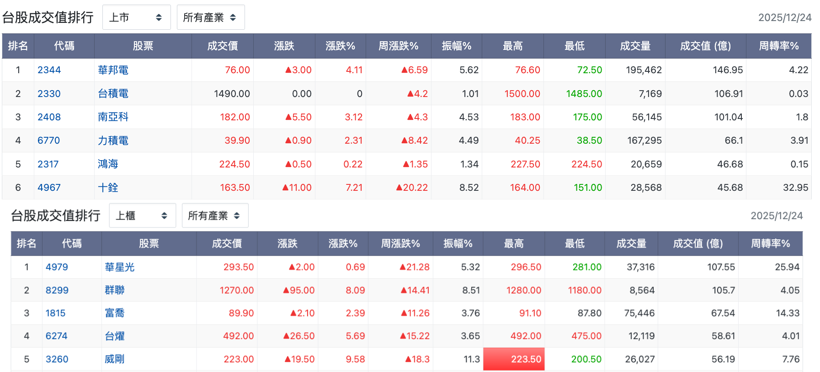Click 周漲跌% header in the 上市 table
This screenshot has height=372, width=820.
(398, 46)
